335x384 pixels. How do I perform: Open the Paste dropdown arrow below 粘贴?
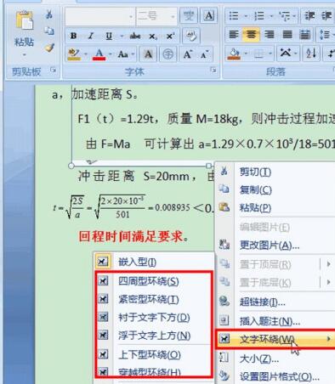tap(24, 54)
